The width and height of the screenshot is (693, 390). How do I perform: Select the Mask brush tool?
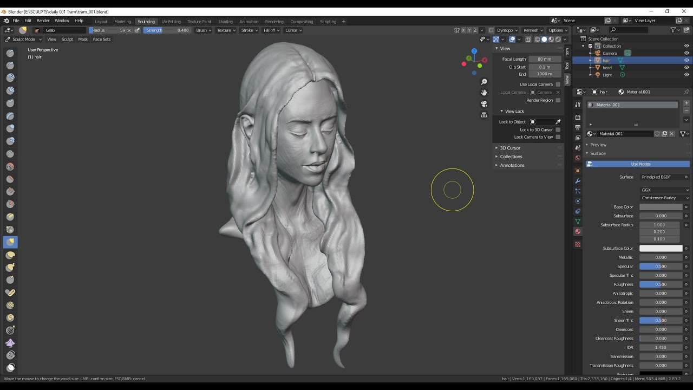(10, 368)
